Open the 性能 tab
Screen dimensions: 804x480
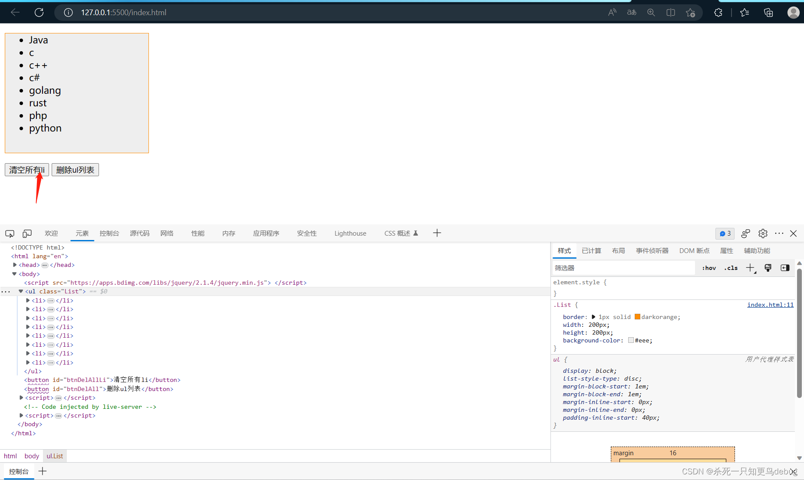coord(198,233)
